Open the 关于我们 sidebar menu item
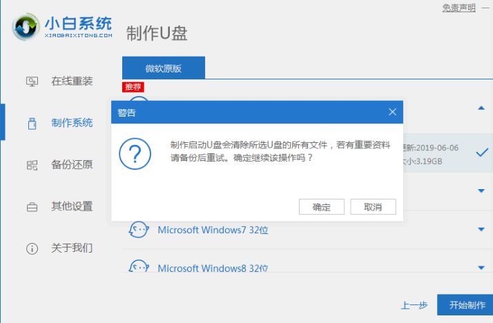 (x=72, y=248)
